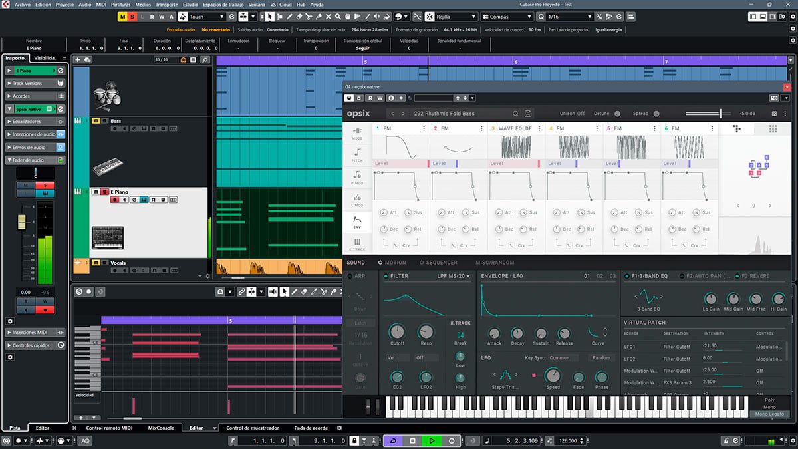Toggle the key editor Solo Editor button

79,291
